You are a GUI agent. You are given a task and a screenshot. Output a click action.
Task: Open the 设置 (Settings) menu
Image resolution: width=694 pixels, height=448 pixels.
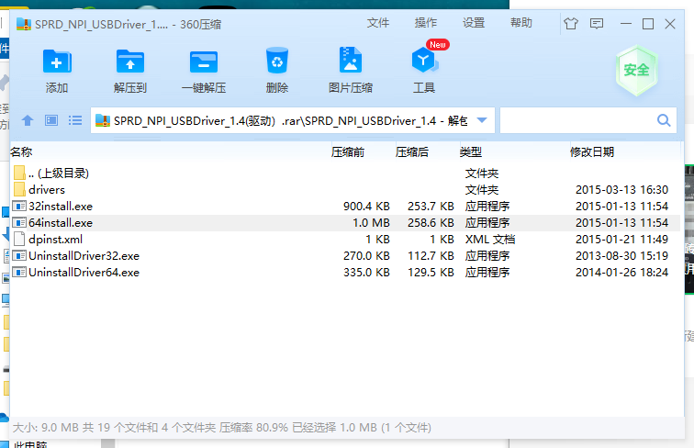pos(474,23)
